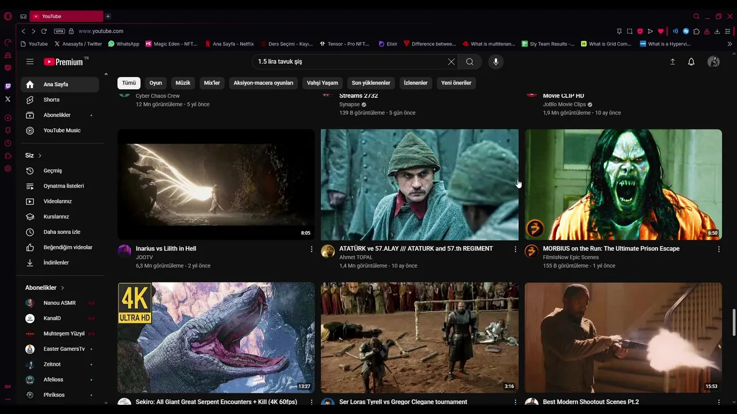The height and width of the screenshot is (414, 737).
Task: Open the Ana Sayfa - Netflix bookmark
Action: (x=229, y=44)
